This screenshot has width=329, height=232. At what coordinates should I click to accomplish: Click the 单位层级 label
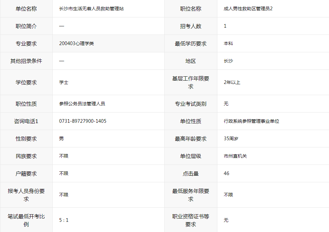(x=191, y=156)
